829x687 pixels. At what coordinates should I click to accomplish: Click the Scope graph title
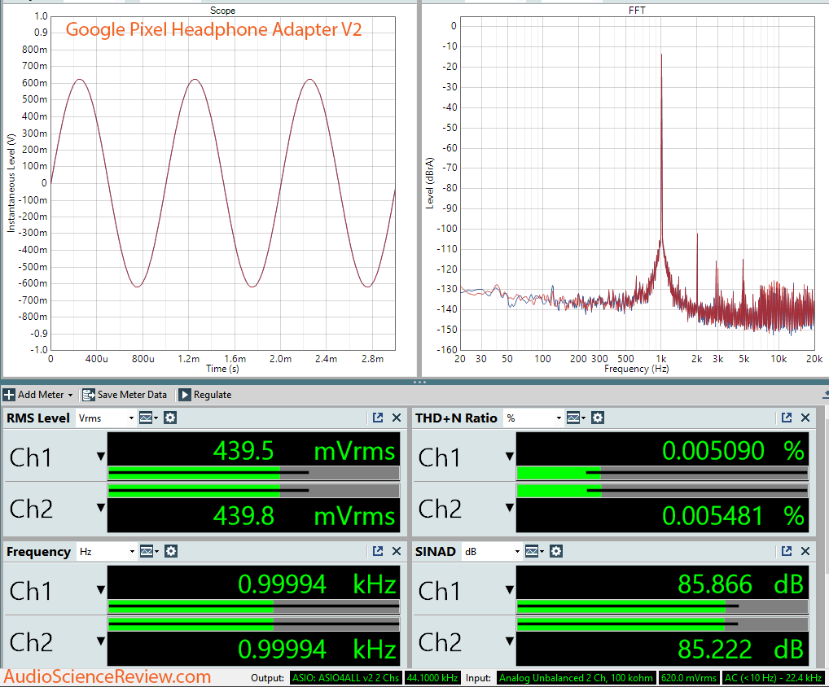tap(222, 11)
